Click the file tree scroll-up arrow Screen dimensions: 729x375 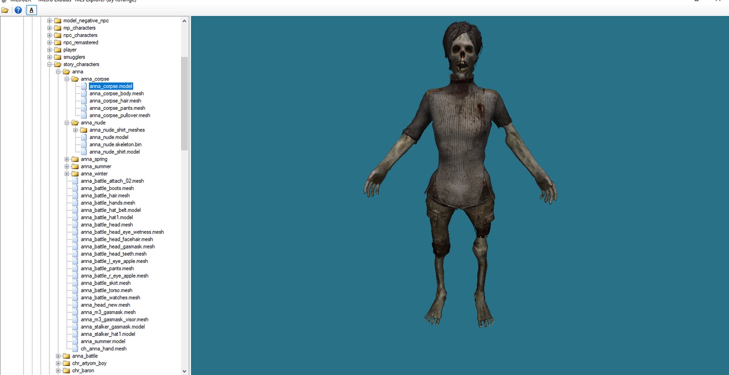184,21
